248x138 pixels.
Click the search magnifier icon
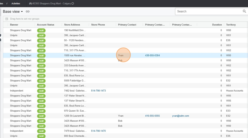tap(244, 11)
